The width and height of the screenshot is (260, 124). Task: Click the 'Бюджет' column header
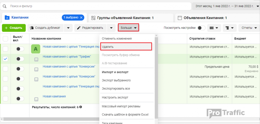click(240, 39)
